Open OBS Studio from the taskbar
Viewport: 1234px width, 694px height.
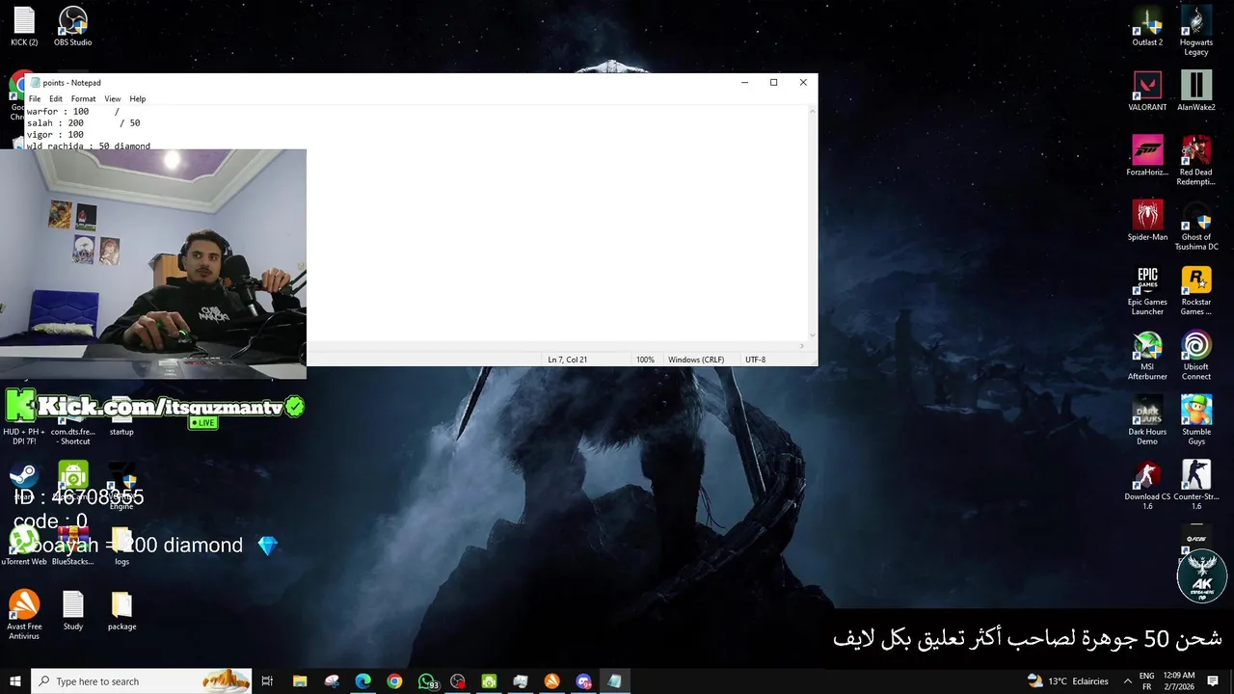pyautogui.click(x=458, y=681)
